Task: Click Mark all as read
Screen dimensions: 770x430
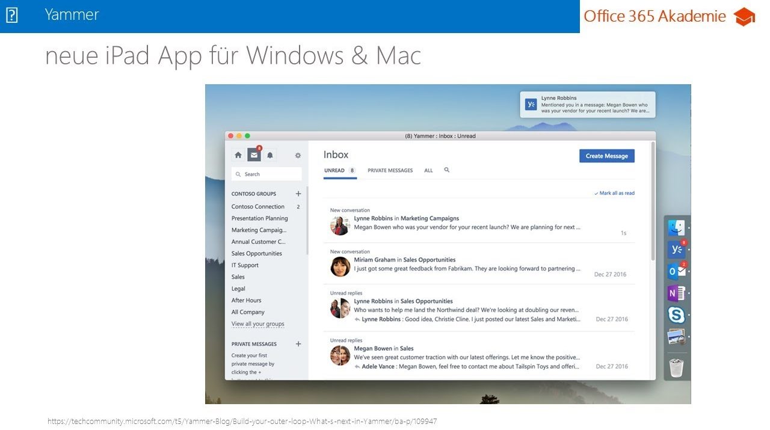Action: point(614,193)
